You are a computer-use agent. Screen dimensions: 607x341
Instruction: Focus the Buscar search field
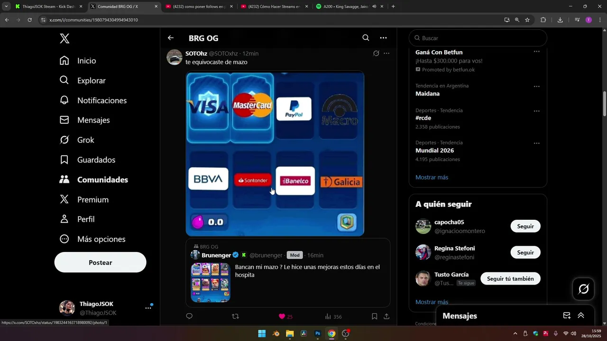pos(478,38)
